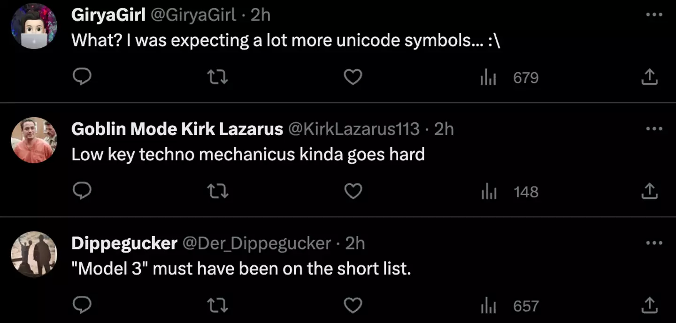Image resolution: width=676 pixels, height=323 pixels.
Task: Open more options on Kirk Lazarus tweet
Action: click(x=653, y=128)
